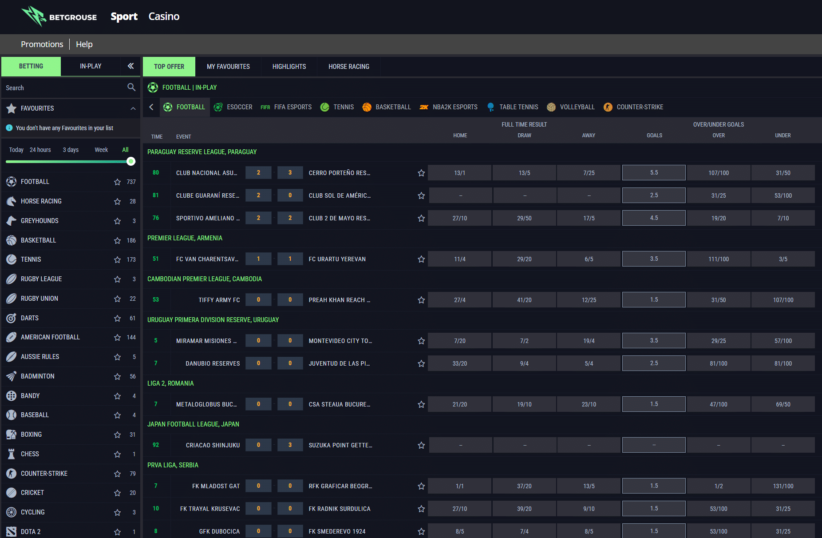Open the Highlights tab
The image size is (822, 538).
click(x=289, y=67)
